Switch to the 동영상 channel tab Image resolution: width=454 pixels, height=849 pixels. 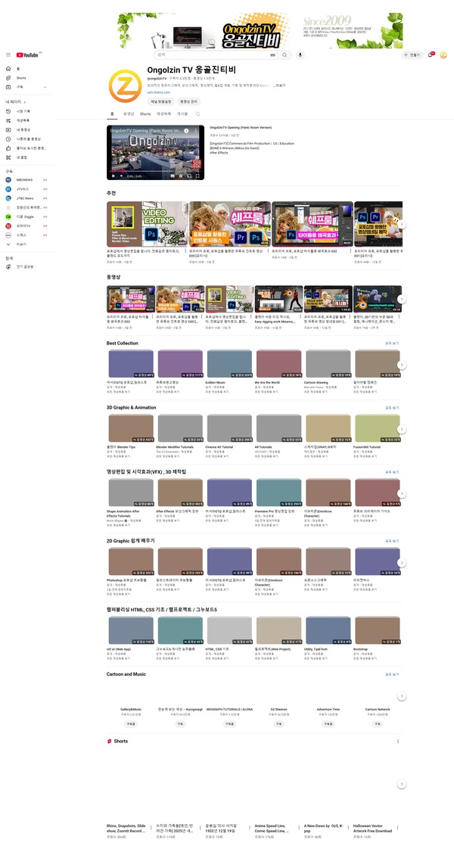[128, 114]
